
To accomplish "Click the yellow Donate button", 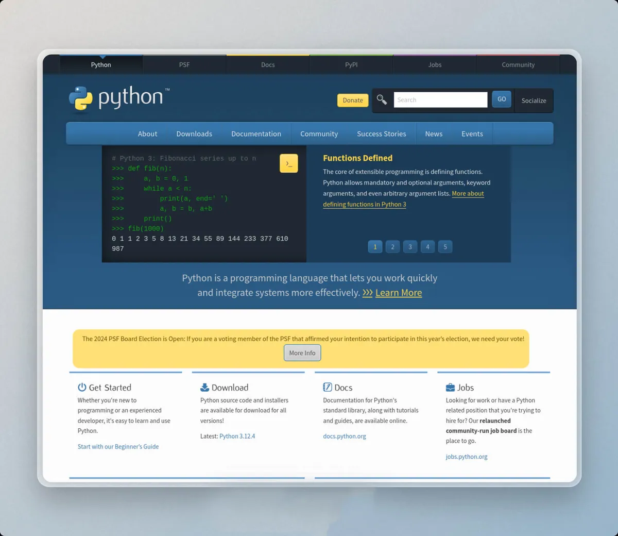I will [353, 100].
